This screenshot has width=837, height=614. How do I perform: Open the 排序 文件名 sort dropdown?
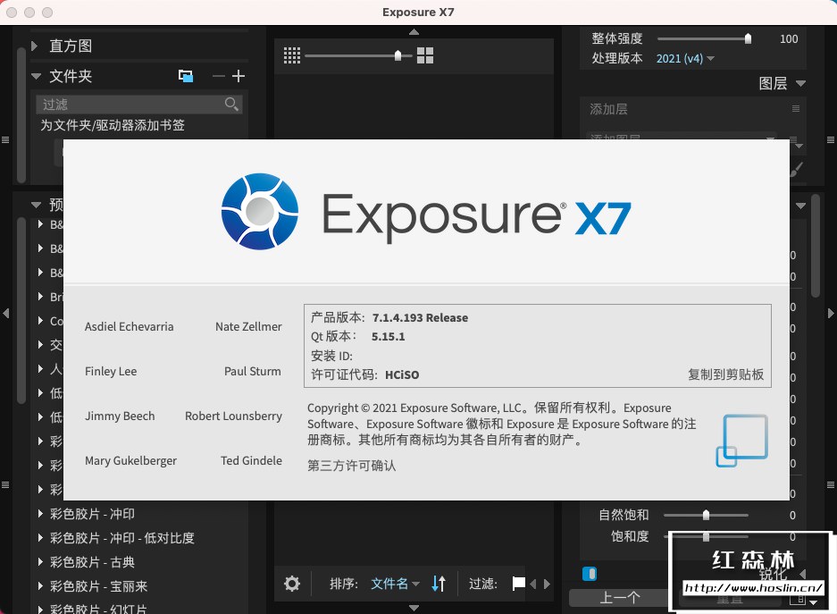(x=395, y=584)
